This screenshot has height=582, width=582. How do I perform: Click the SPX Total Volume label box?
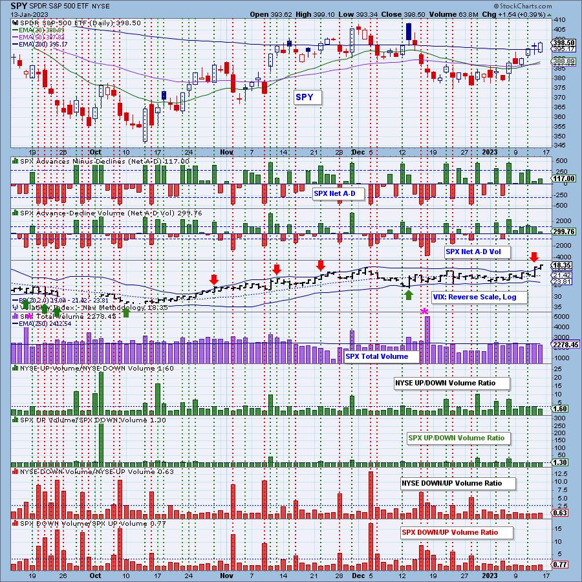pyautogui.click(x=382, y=356)
